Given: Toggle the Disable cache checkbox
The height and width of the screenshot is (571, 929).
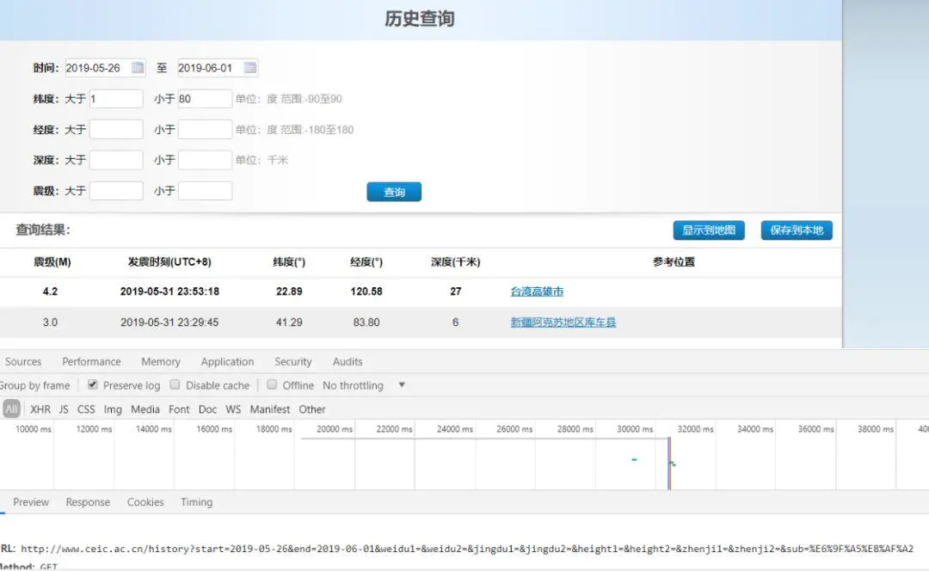Looking at the screenshot, I should pos(175,384).
